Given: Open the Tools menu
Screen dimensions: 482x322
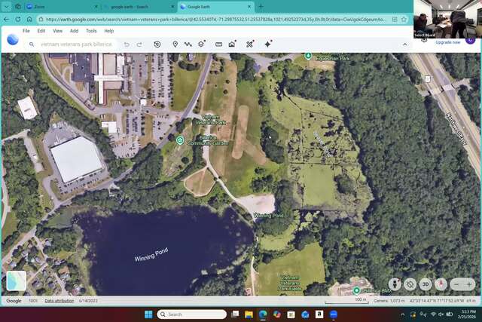Looking at the screenshot, I should pyautogui.click(x=91, y=31).
